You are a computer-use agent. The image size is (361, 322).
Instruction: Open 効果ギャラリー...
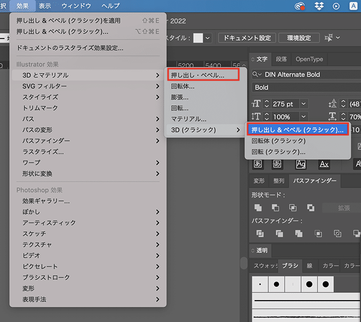[88, 201]
